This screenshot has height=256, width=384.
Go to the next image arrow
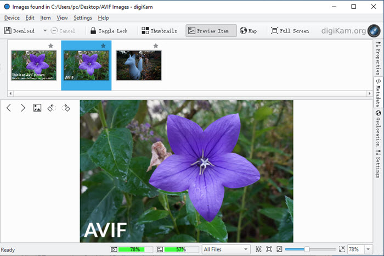[x=23, y=108]
